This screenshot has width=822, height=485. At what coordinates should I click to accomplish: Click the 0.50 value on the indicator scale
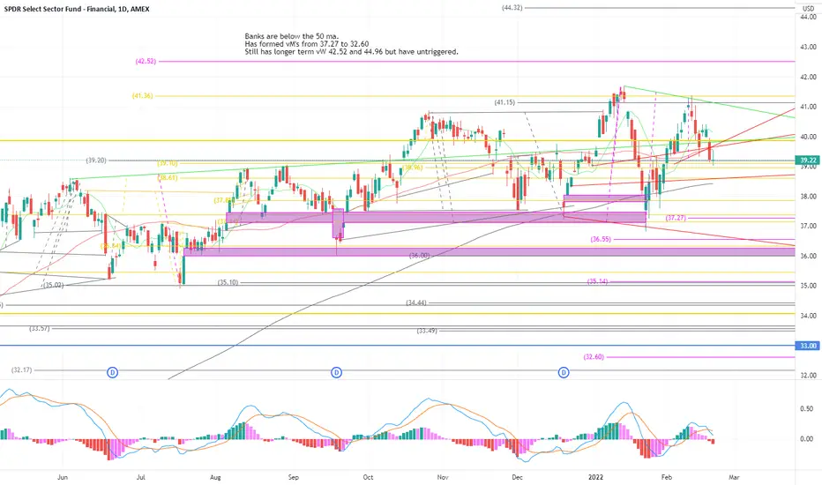point(807,409)
